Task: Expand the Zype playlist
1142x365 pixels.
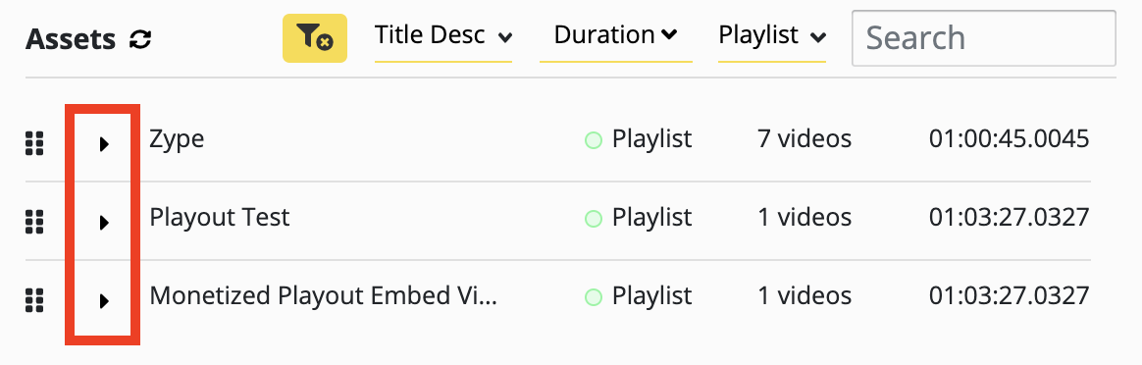Action: tap(104, 144)
